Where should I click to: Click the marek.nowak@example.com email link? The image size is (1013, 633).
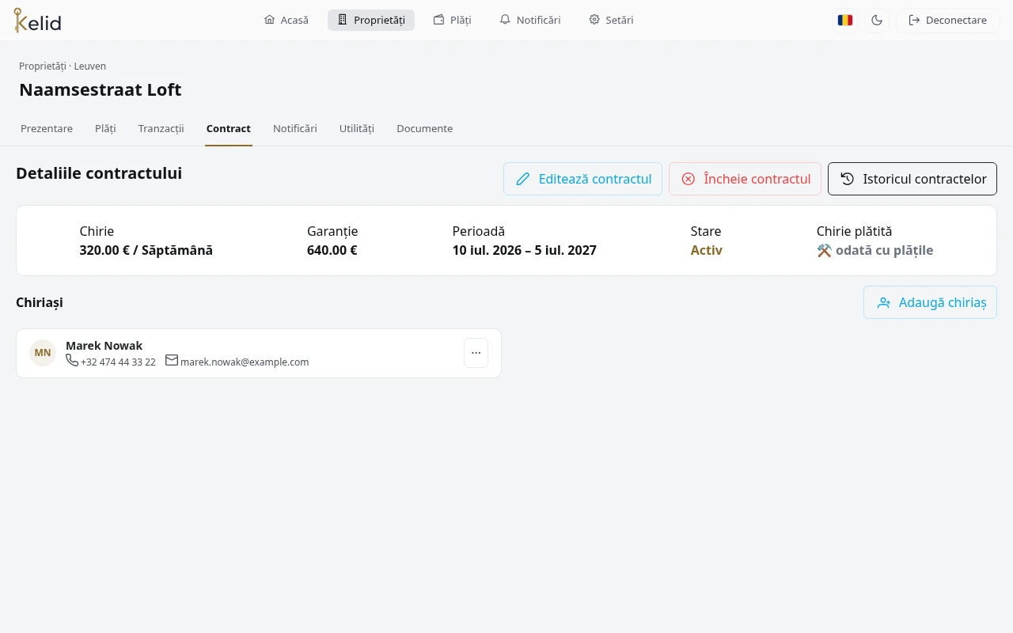tap(245, 362)
